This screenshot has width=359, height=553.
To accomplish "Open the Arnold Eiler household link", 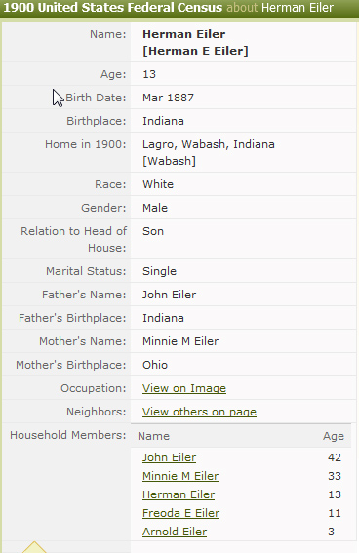I will click(x=175, y=532).
